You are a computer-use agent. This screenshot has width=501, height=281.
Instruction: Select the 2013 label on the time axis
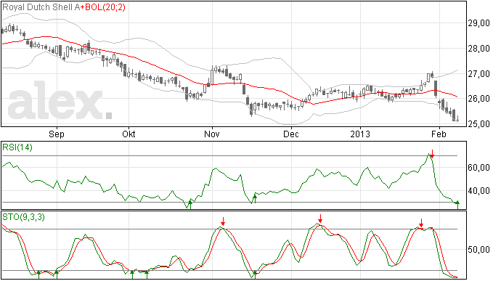tap(360, 134)
